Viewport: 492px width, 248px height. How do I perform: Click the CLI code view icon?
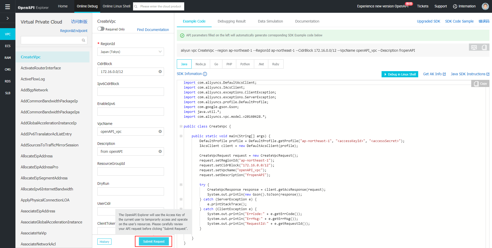tap(474, 47)
